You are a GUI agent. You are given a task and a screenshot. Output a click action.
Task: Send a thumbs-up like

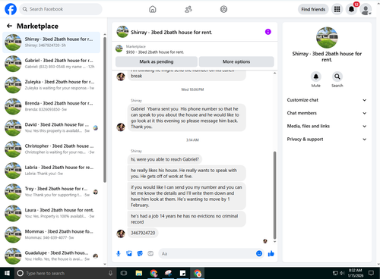271,253
